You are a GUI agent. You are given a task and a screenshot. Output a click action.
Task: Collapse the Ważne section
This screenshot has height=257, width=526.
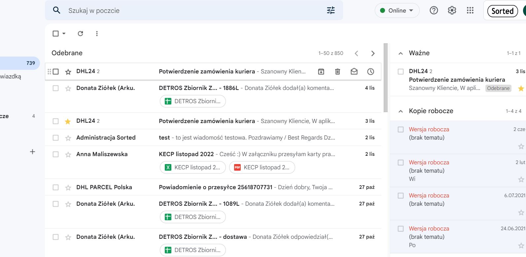coord(401,53)
